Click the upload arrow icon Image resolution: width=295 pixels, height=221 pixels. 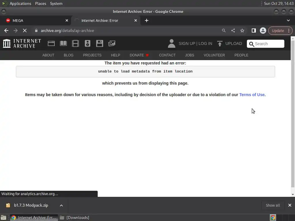220,44
